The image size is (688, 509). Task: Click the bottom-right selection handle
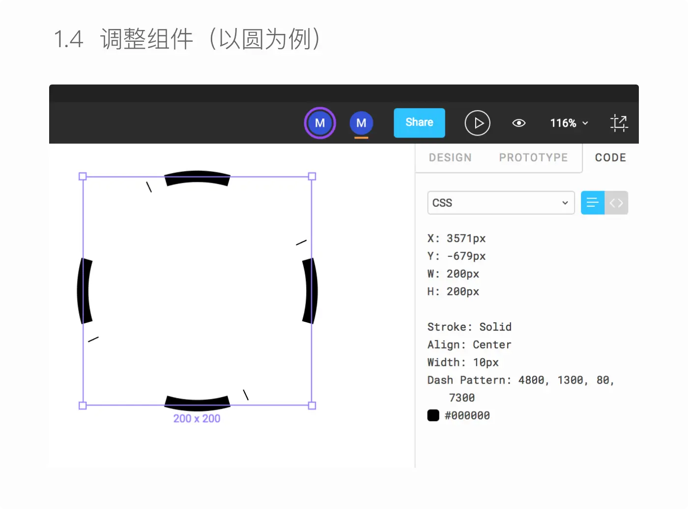pyautogui.click(x=312, y=406)
